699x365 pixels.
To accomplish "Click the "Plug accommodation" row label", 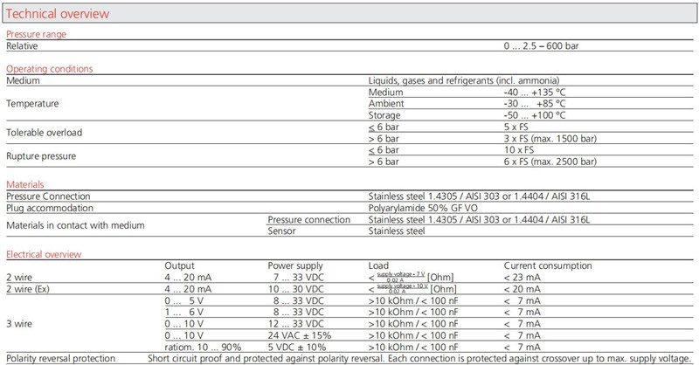I will point(49,208).
